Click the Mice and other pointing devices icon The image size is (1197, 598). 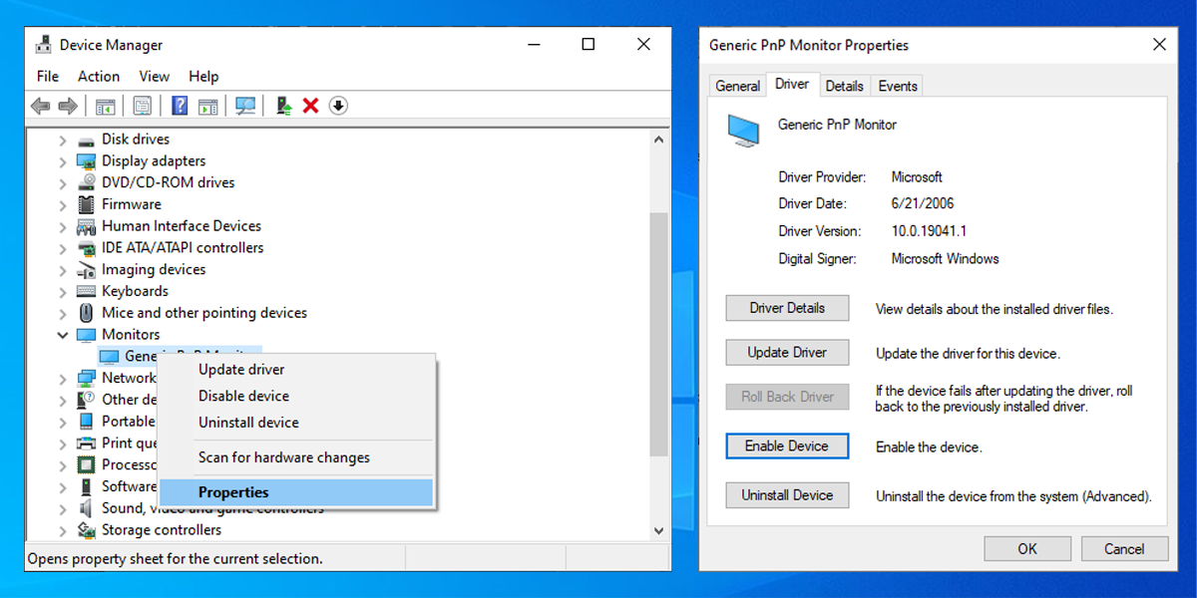(87, 313)
